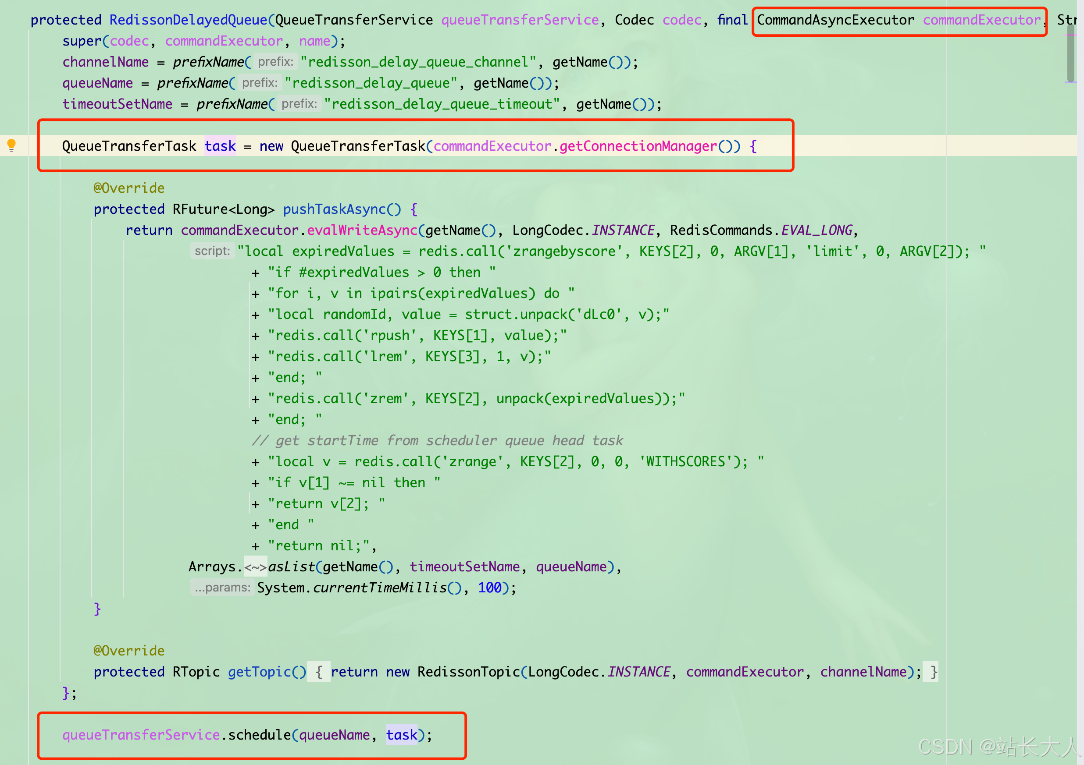Expand the folded opening brace after getTopic()

click(319, 672)
